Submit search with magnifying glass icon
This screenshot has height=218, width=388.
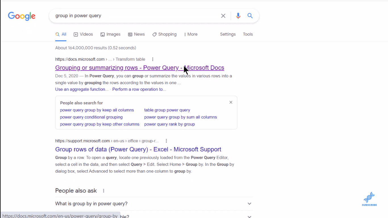point(250,16)
